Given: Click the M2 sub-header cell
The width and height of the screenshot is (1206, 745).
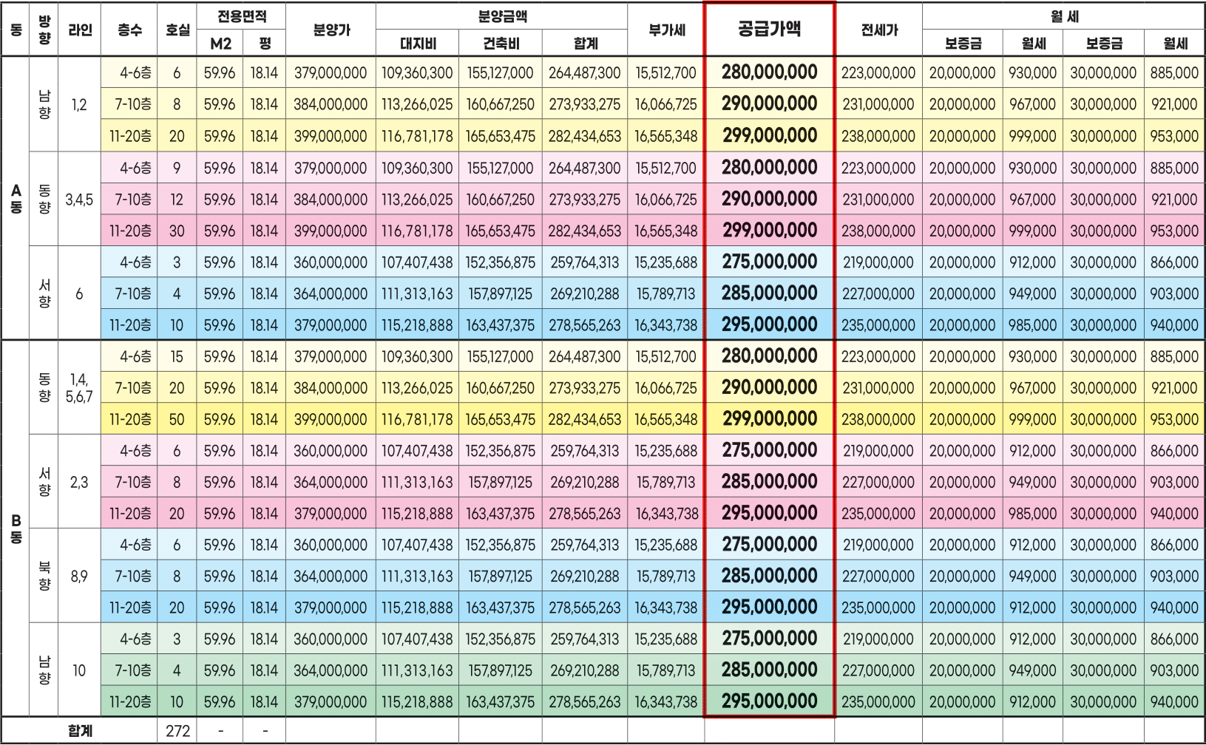Looking at the screenshot, I should point(220,44).
